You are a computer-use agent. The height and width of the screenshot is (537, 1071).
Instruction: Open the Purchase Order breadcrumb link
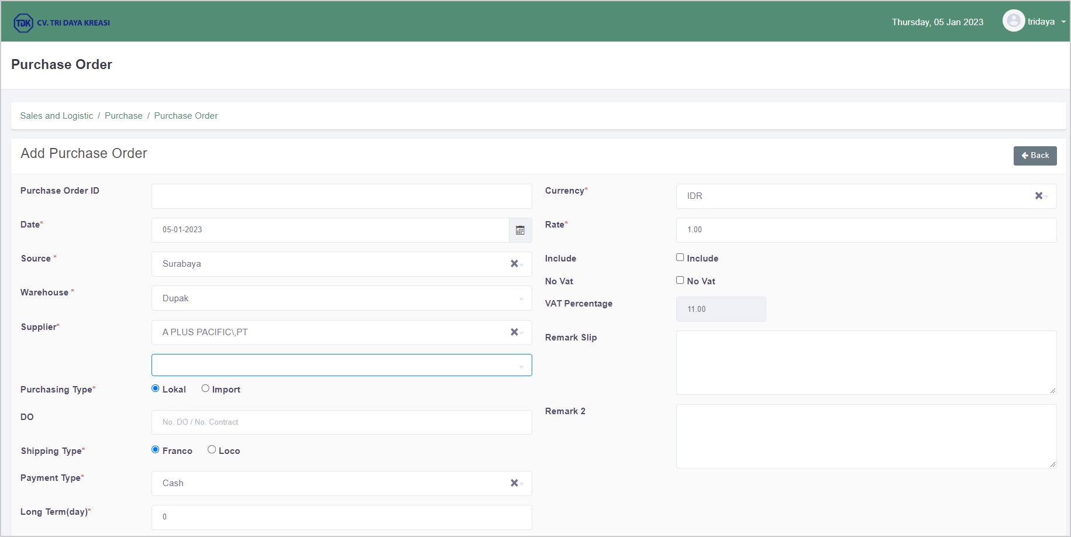pyautogui.click(x=185, y=116)
